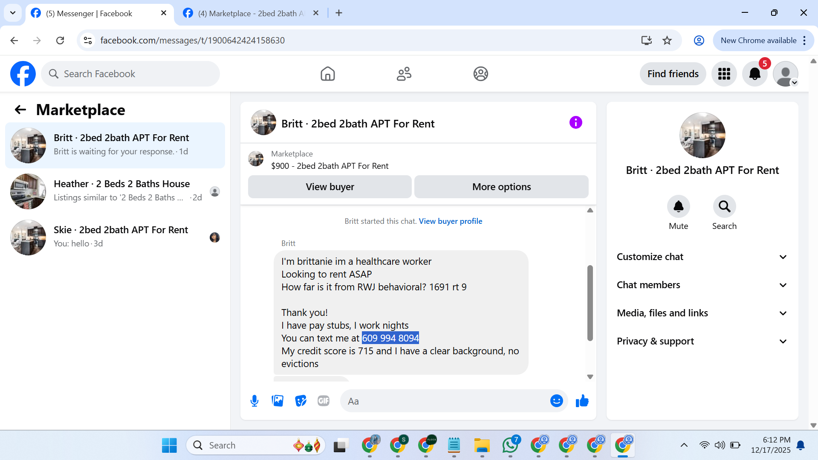This screenshot has height=460, width=818.
Task: Close the Marketplace browser tab
Action: coord(316,13)
